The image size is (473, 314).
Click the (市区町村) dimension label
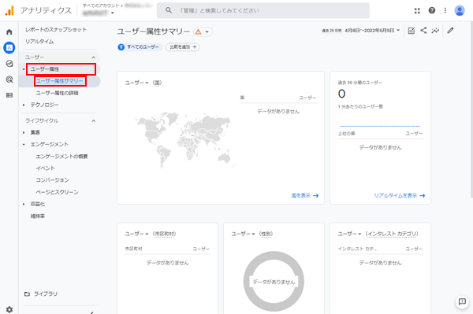click(x=165, y=234)
